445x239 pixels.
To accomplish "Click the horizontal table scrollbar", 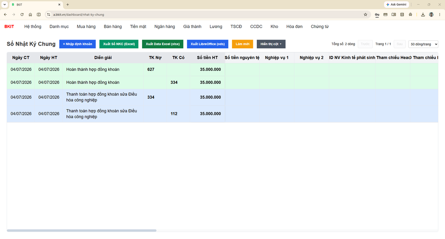I will click(82, 230).
